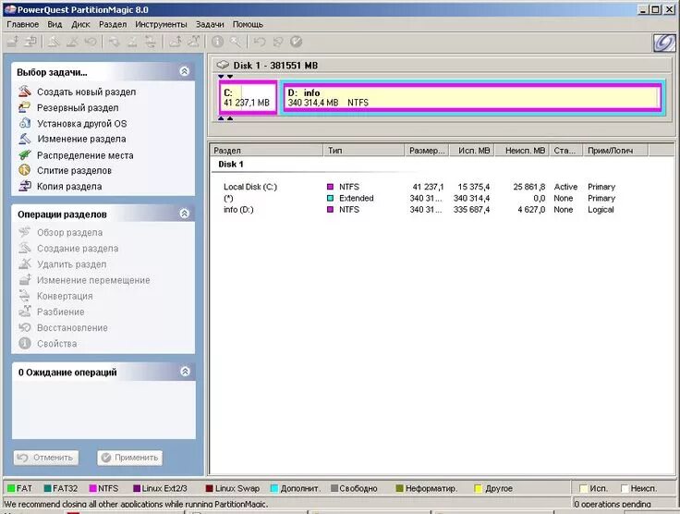Click the Disk 1 group heading in list

click(231, 164)
